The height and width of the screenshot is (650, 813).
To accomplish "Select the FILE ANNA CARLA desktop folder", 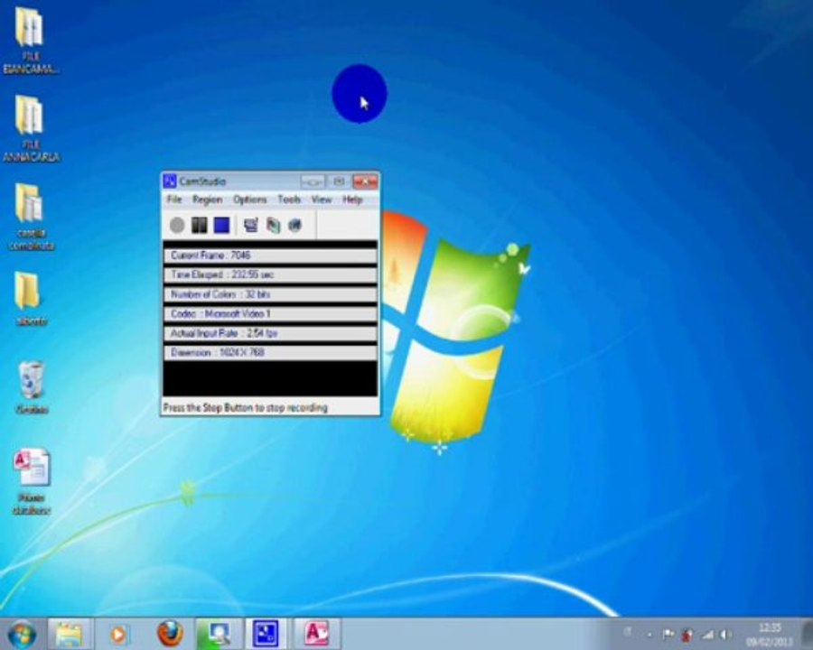I will (x=31, y=128).
